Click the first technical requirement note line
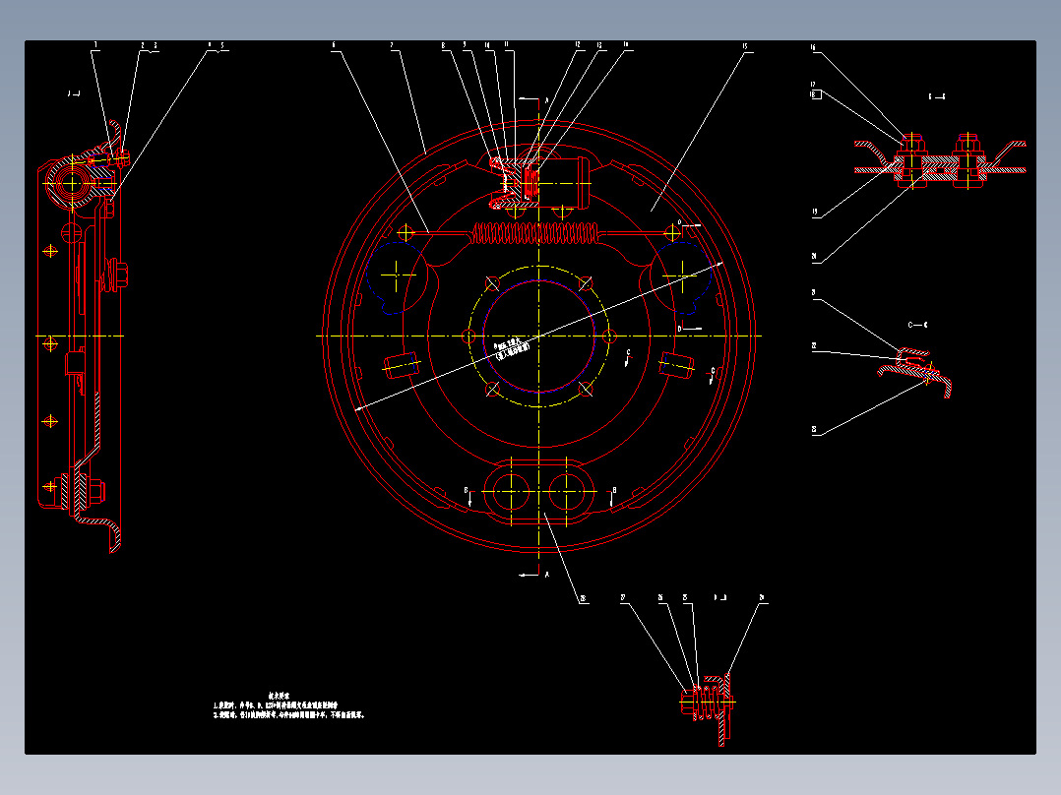This screenshot has height=795, width=1061. coord(276,705)
